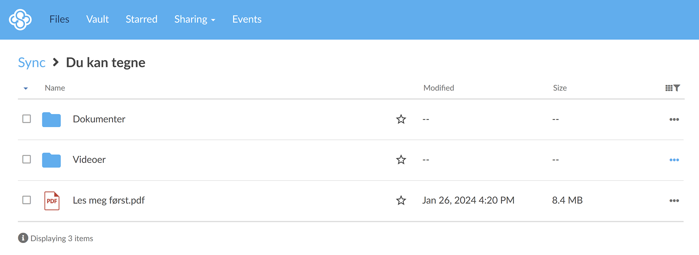The height and width of the screenshot is (255, 699).
Task: Go to the Starred section
Action: (x=141, y=19)
